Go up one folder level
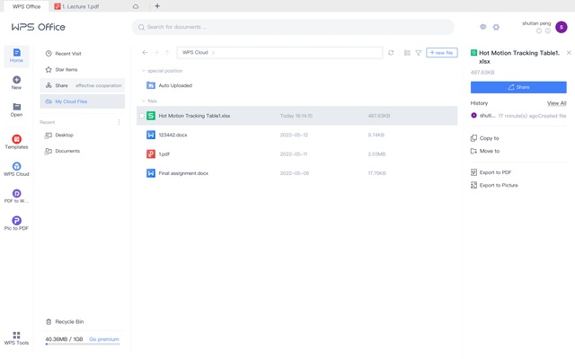575x359 pixels. point(167,53)
